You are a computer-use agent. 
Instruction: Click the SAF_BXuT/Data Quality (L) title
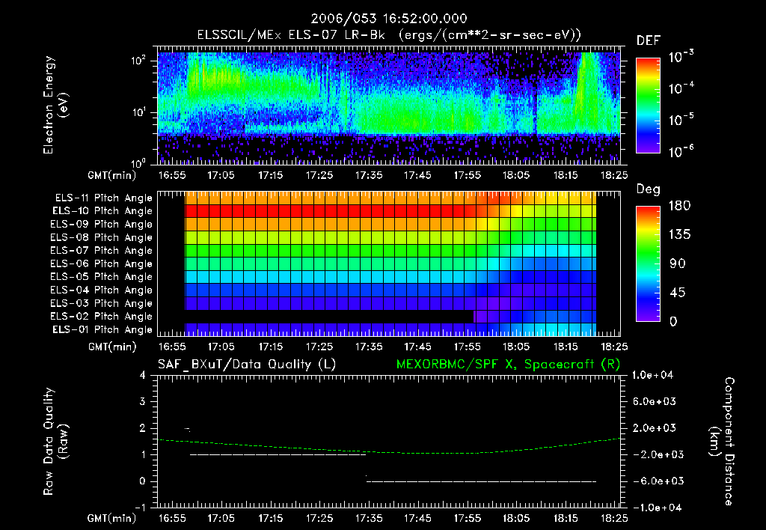(247, 365)
